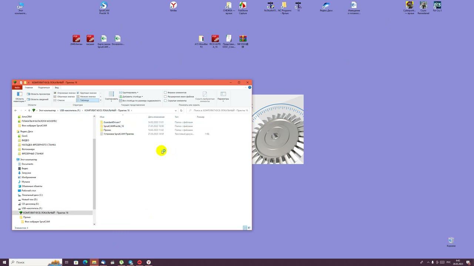
Task: Refresh the folder in address bar
Action: 181,110
